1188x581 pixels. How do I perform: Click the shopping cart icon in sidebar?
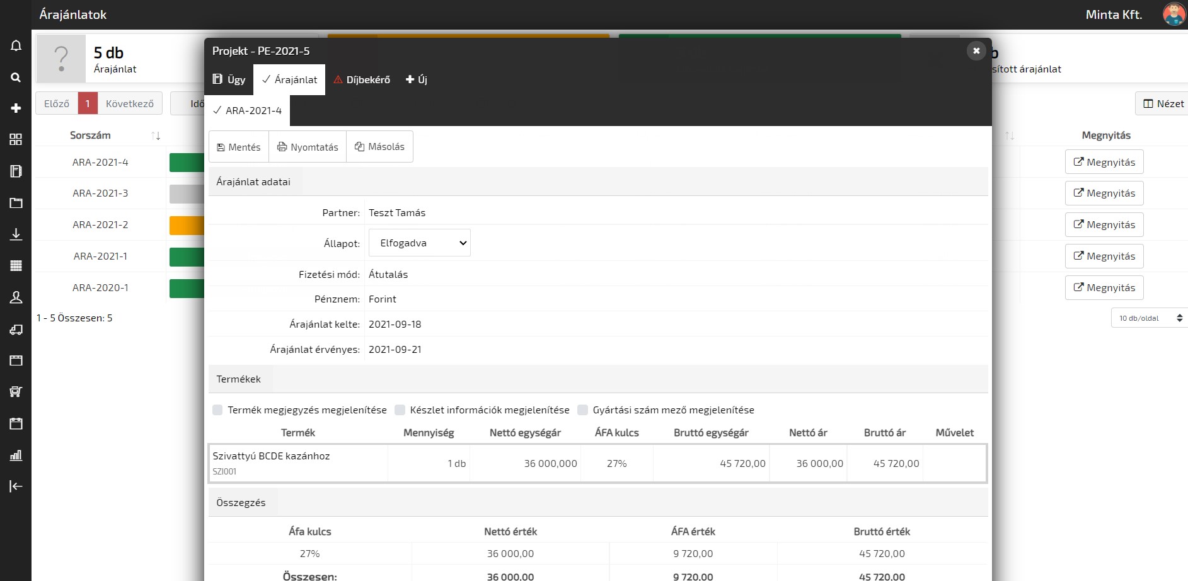coord(16,392)
